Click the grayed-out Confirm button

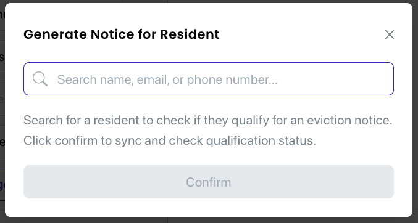click(209, 182)
